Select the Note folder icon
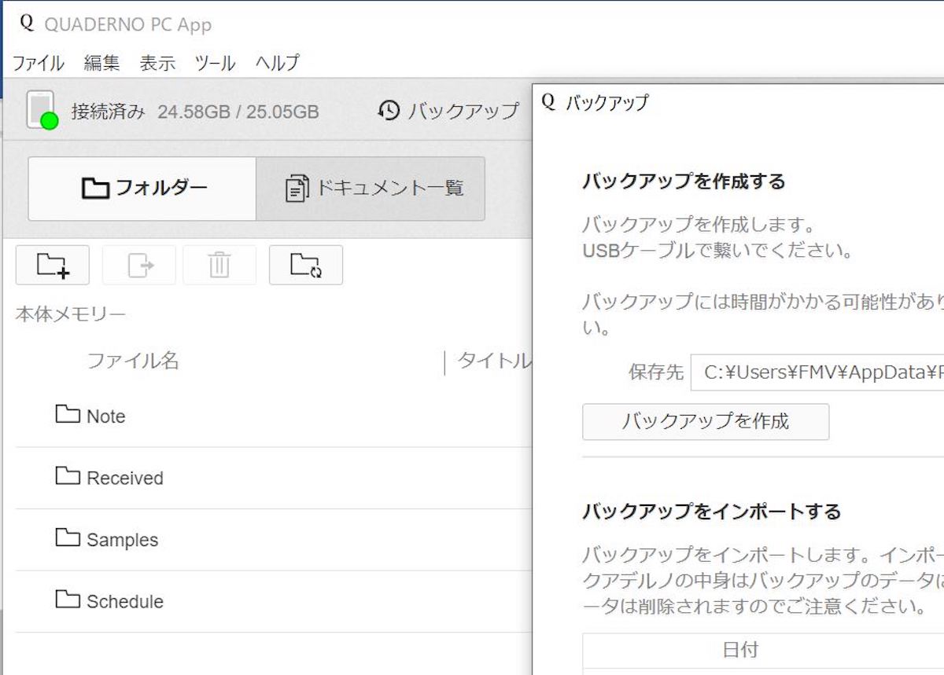The width and height of the screenshot is (944, 675). 68,414
